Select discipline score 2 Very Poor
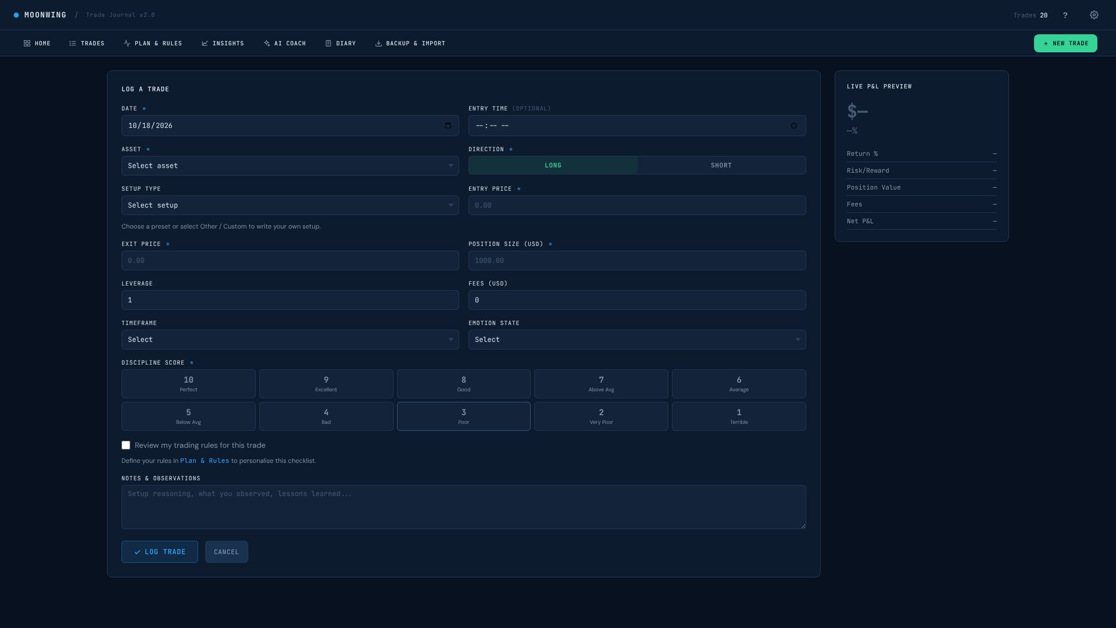 (x=601, y=416)
